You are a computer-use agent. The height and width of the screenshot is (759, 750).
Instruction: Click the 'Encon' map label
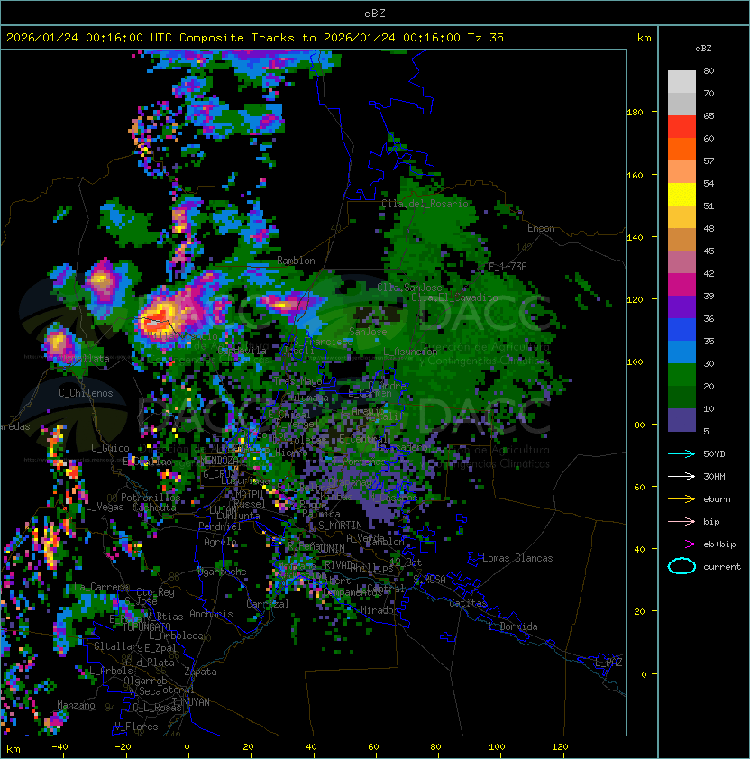pyautogui.click(x=541, y=228)
